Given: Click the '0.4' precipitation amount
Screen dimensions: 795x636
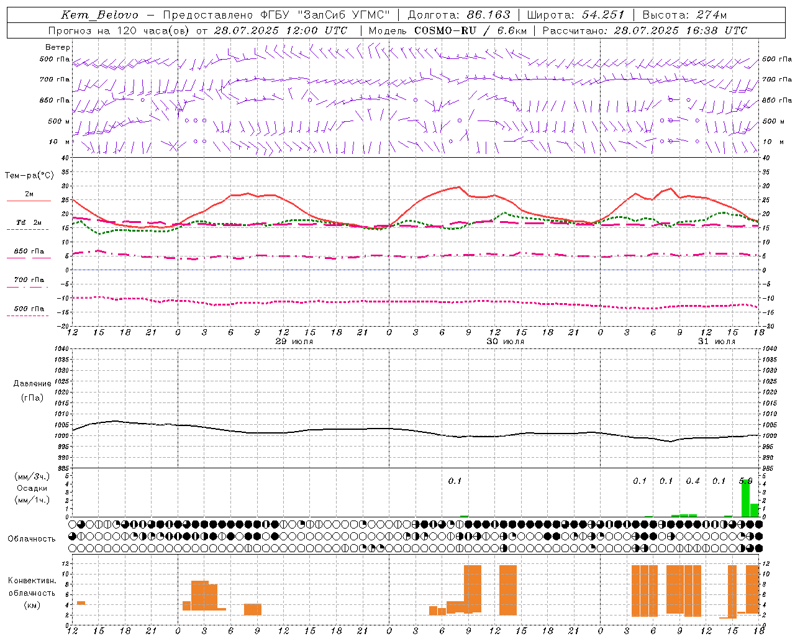Looking at the screenshot, I should click(693, 481).
